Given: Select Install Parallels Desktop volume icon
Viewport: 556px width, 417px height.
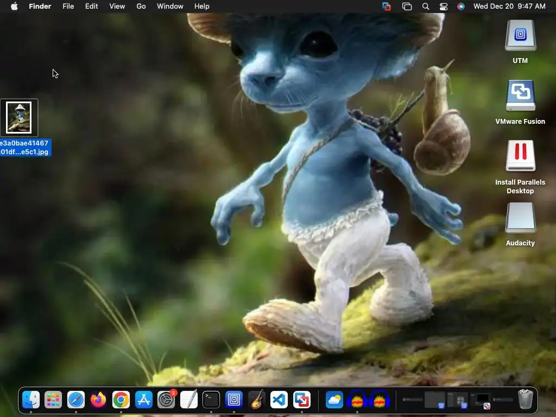Looking at the screenshot, I should tap(520, 156).
